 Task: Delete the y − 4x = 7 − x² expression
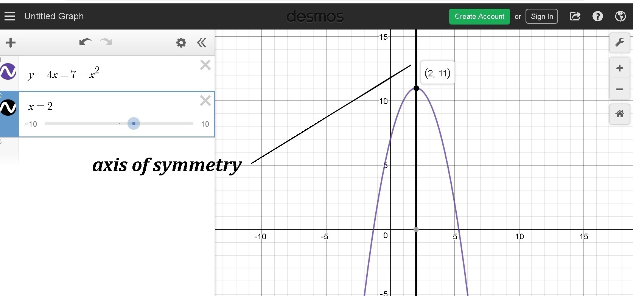click(x=205, y=65)
